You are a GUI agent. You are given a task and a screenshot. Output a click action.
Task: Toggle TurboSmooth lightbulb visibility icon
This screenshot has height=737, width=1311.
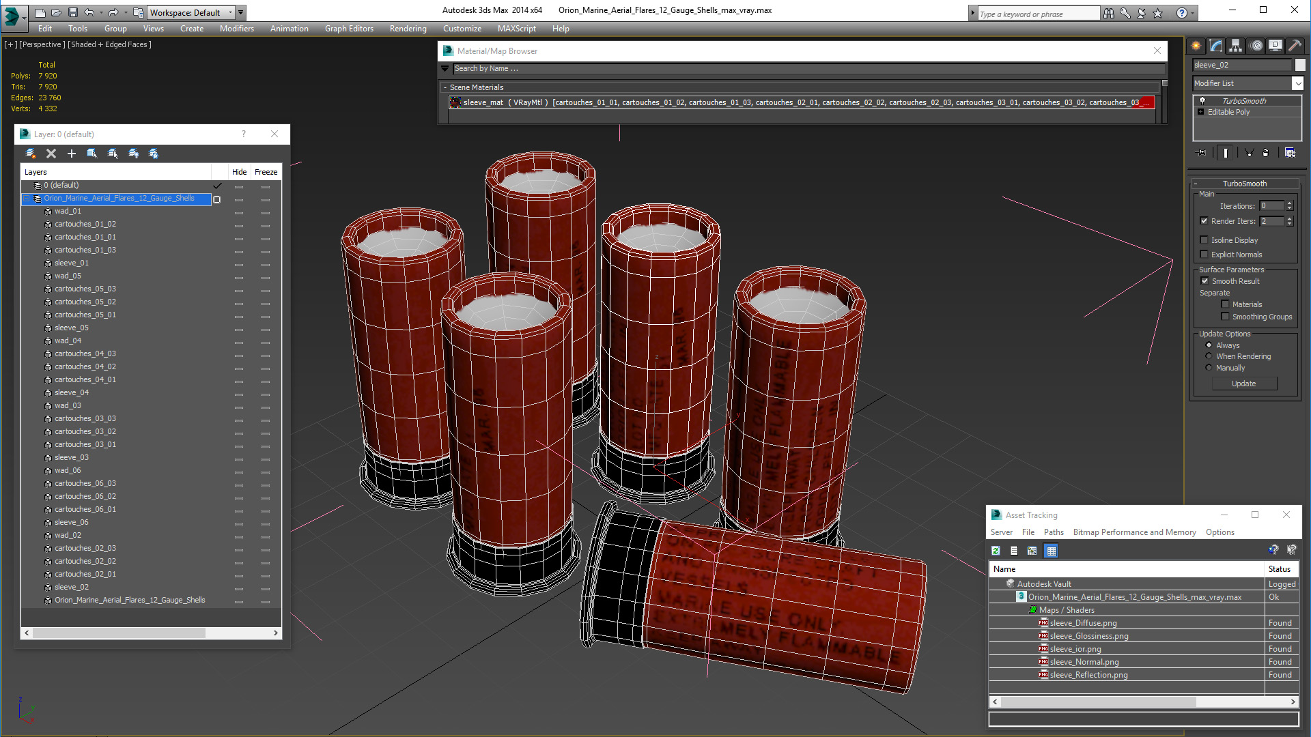[1202, 101]
